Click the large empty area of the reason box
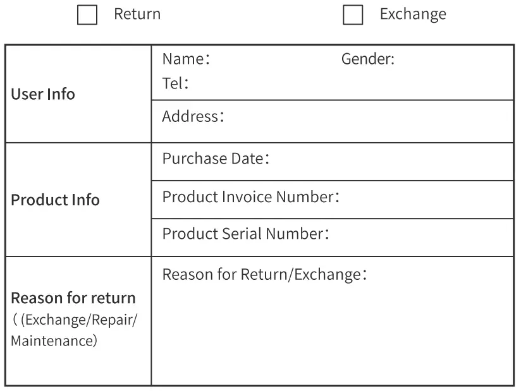Screen dimensions: 521x391 click(x=331, y=335)
